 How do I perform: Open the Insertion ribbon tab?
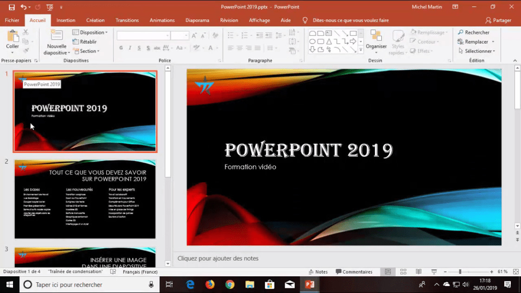coord(66,20)
